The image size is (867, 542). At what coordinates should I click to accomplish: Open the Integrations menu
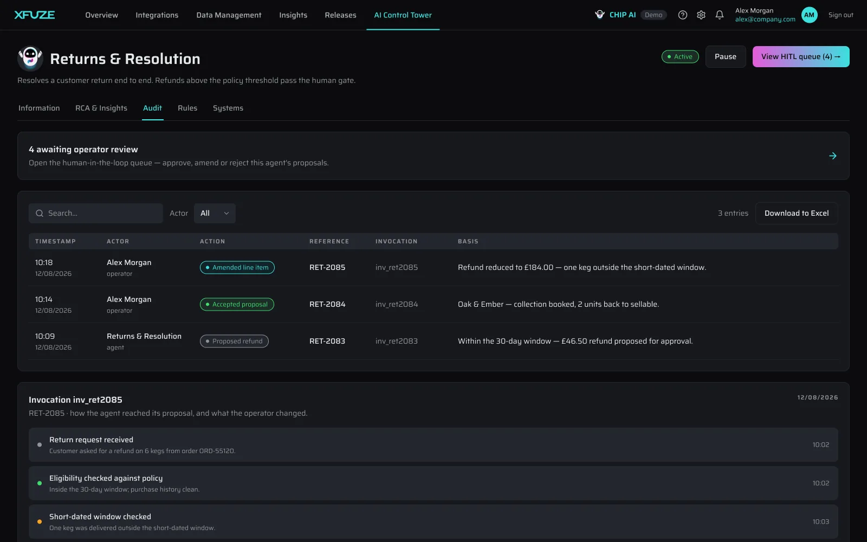(x=157, y=15)
